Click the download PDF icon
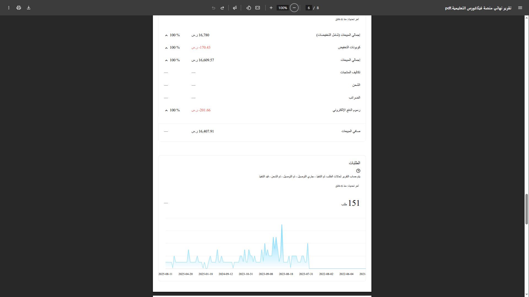This screenshot has width=529, height=297. [x=29, y=8]
